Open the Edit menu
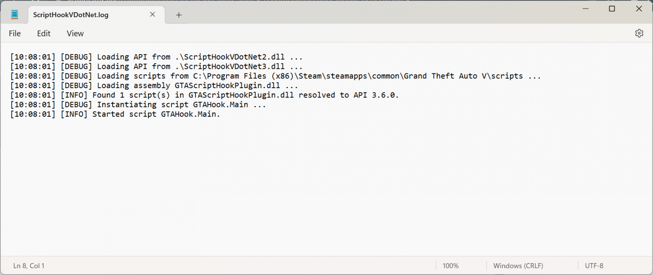Screen dimensions: 653x275 click(44, 33)
